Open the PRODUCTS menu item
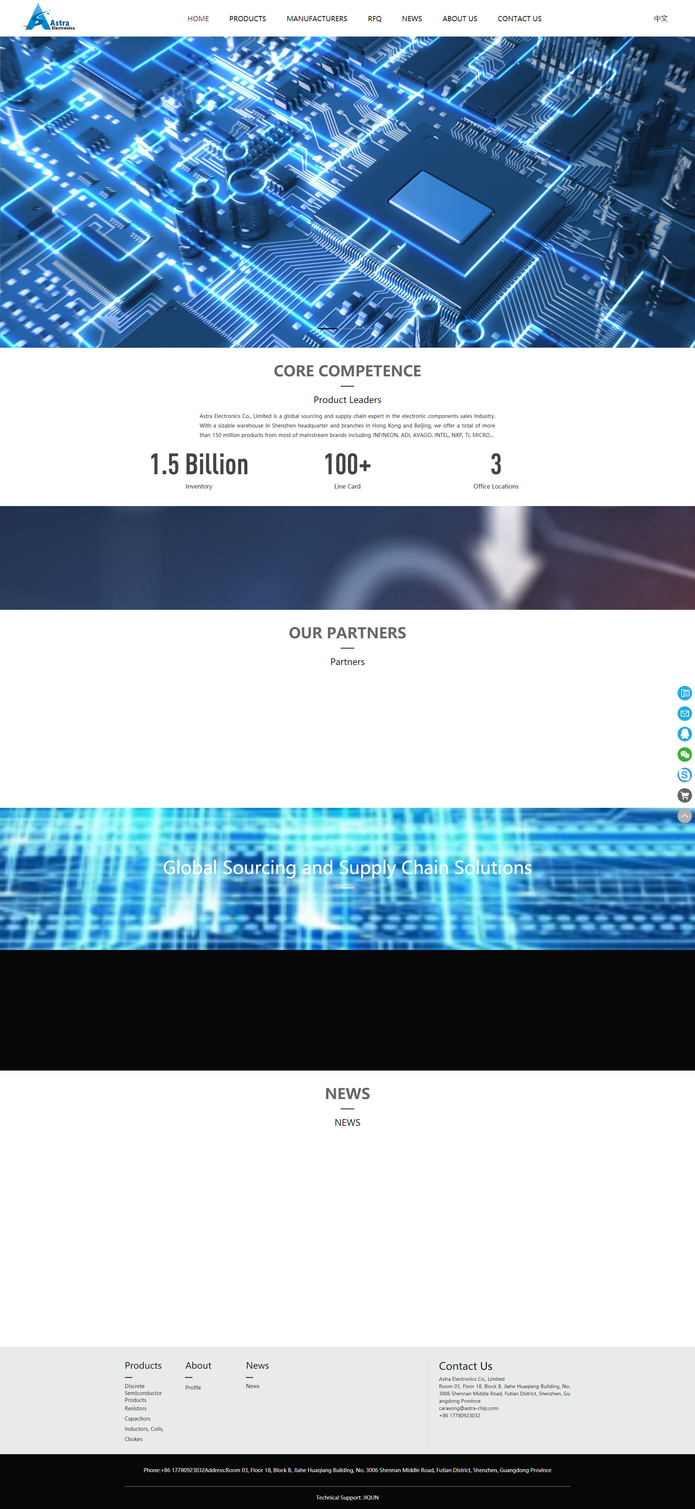Viewport: 695px width, 1509px height. tap(247, 19)
